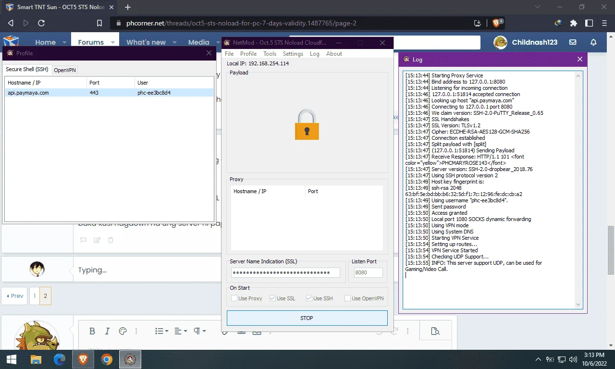The height and width of the screenshot is (369, 615).
Task: Click the Log window scrollbar down arrow
Action: point(578,305)
